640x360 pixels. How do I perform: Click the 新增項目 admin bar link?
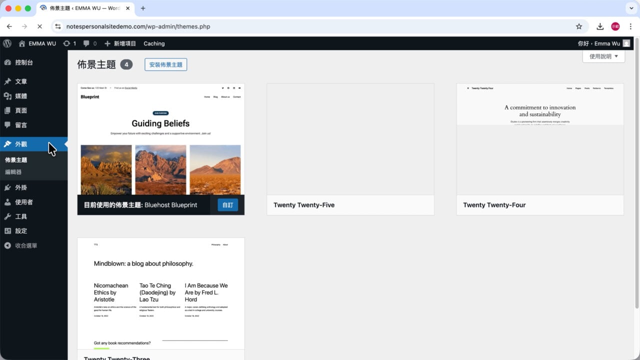coord(120,43)
